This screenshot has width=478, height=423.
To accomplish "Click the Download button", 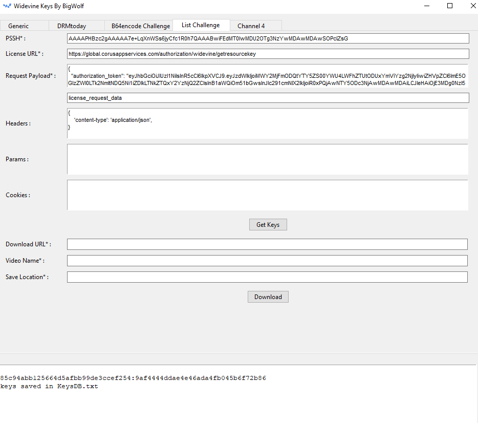I will [x=268, y=297].
